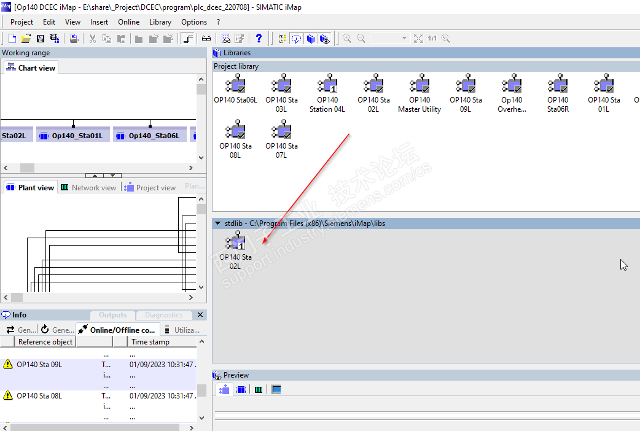Select OP140 Sta 08L warning row

[x=98, y=406]
